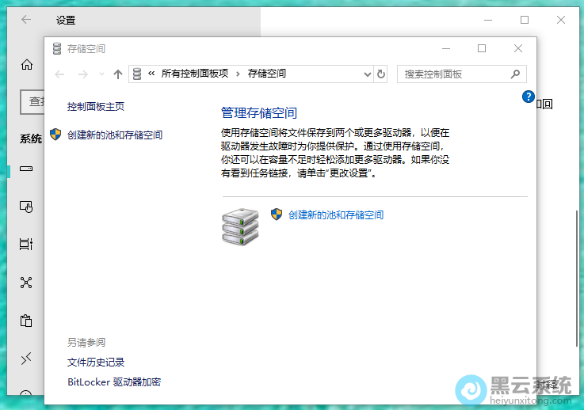Open the recent locations dropdown arrow
Screen dimensions: 584x410
pyautogui.click(x=101, y=74)
